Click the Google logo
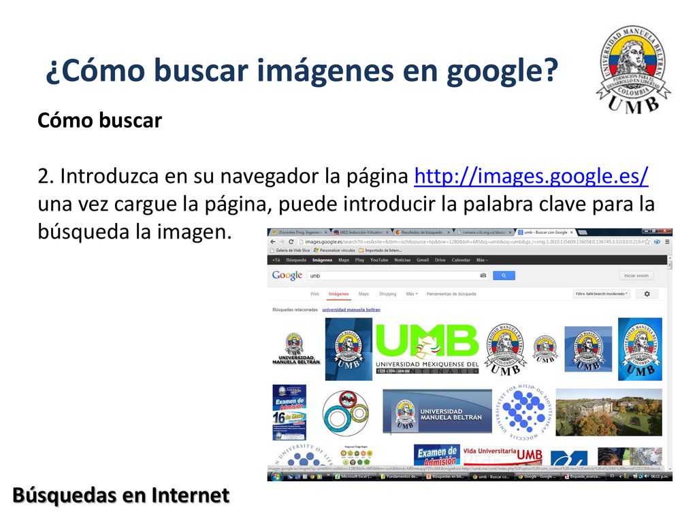 (287, 275)
